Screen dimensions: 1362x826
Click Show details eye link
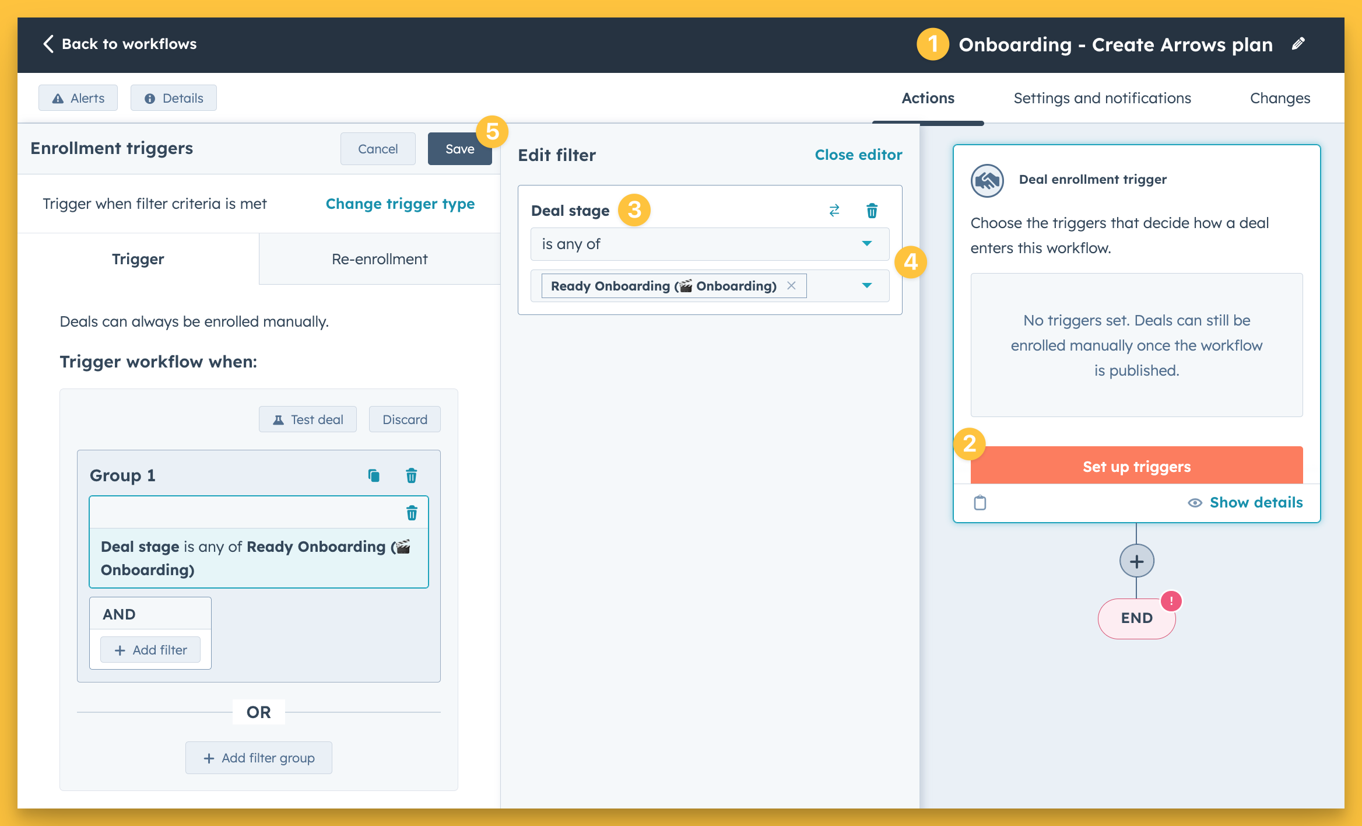point(1245,502)
